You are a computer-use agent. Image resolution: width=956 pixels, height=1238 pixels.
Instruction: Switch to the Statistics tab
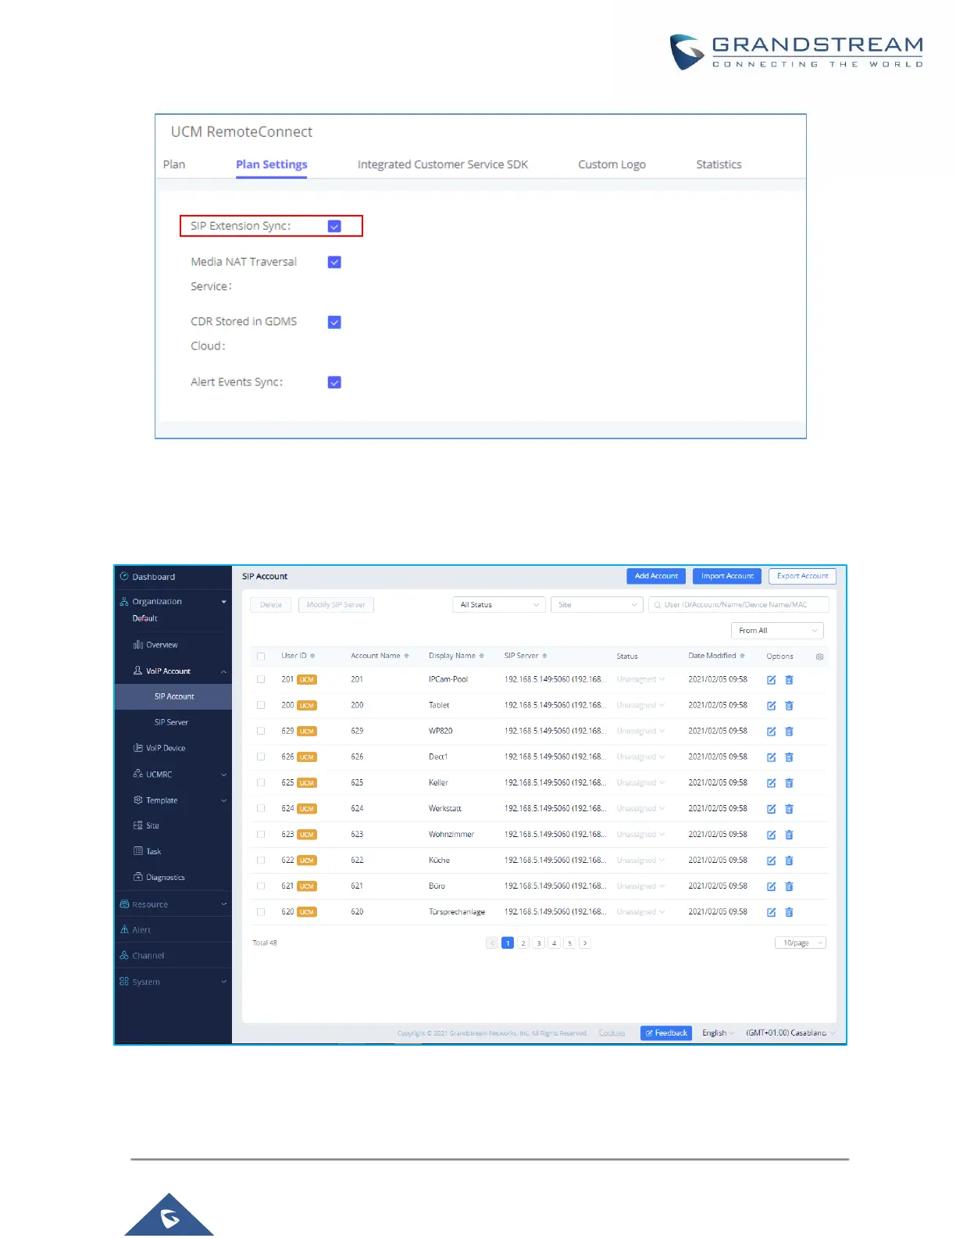tap(719, 165)
